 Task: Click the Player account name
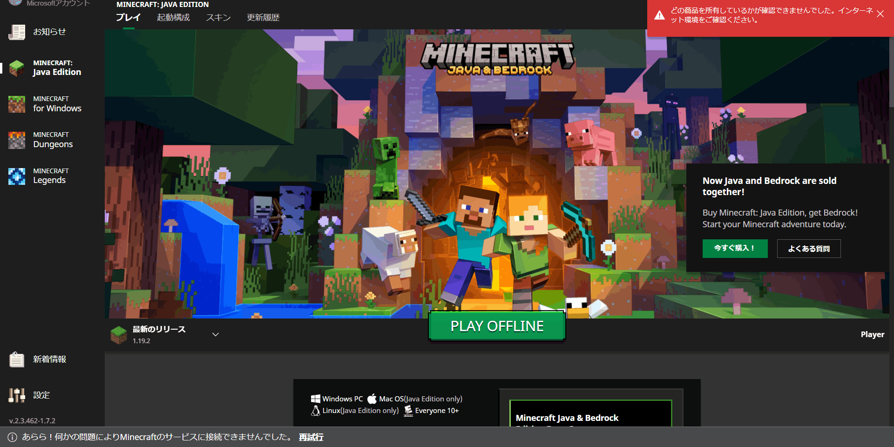click(x=872, y=334)
